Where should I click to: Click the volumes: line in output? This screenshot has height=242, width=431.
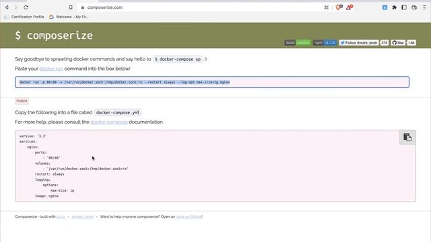[42, 163]
